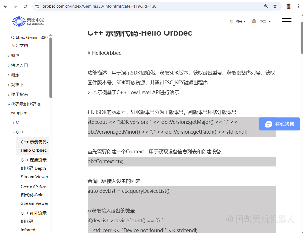View site information icon in address bar

click(37, 6)
